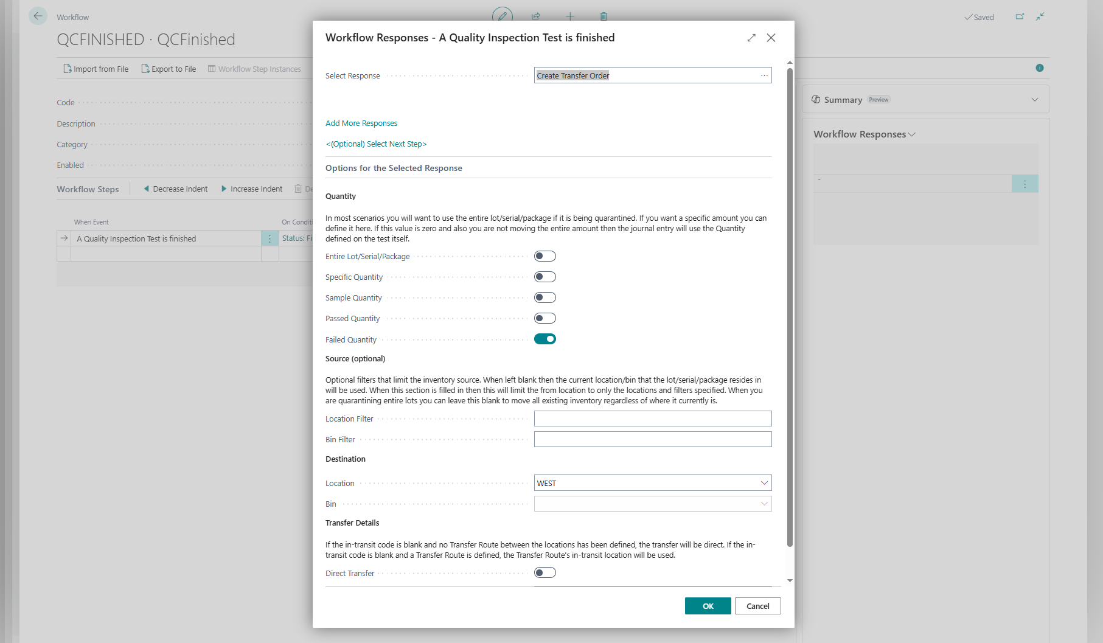Click the Add More Responses link

coord(361,123)
